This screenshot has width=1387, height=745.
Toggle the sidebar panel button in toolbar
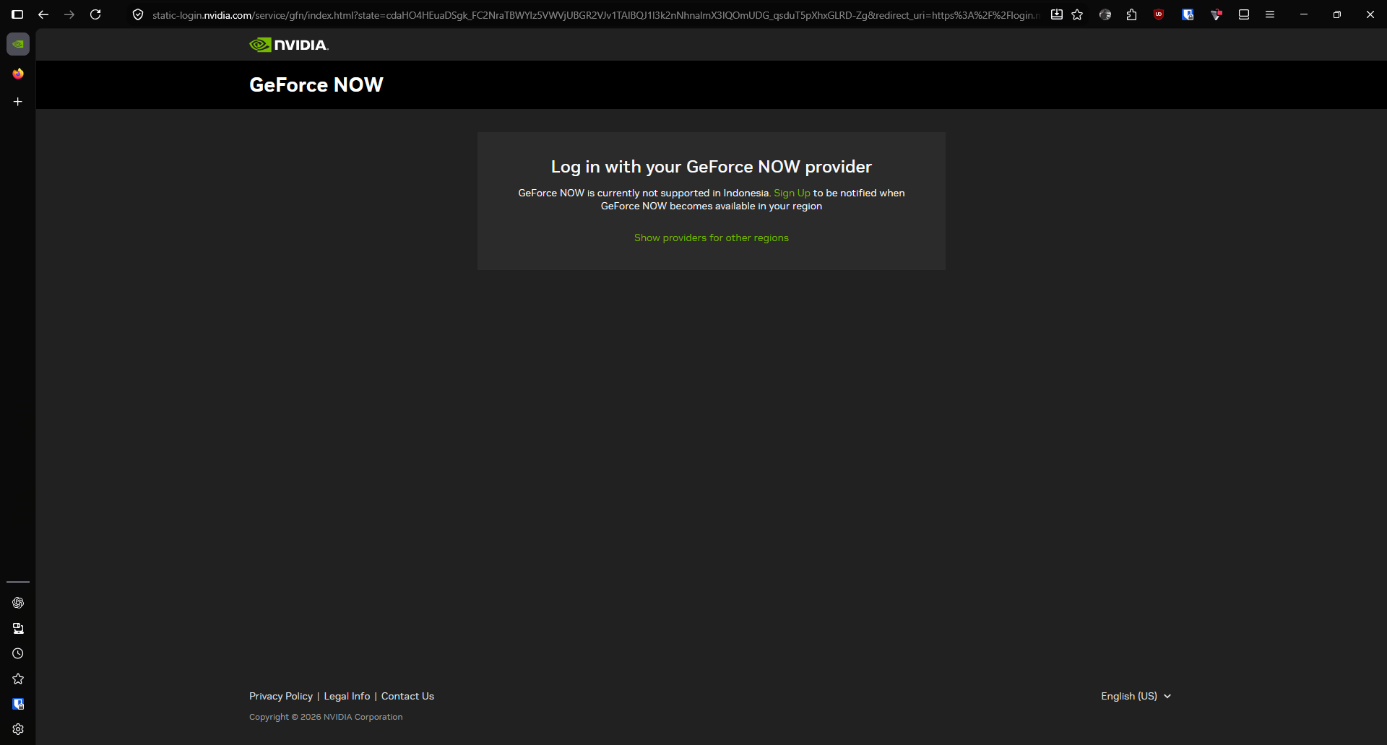pyautogui.click(x=1244, y=14)
